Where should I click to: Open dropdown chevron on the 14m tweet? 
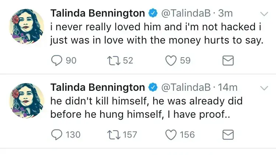[x=264, y=88]
